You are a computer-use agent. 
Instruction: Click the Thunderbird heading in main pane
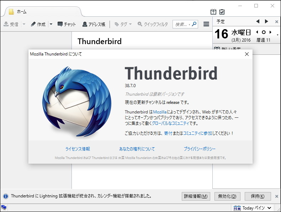tap(100, 41)
